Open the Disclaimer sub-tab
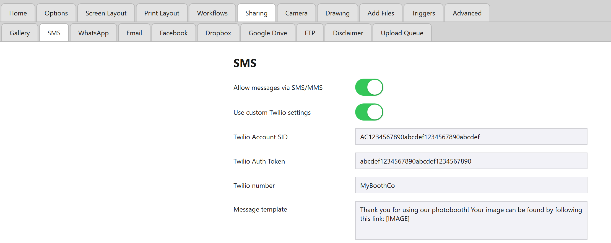Screen dimensions: 611x243 click(348, 33)
